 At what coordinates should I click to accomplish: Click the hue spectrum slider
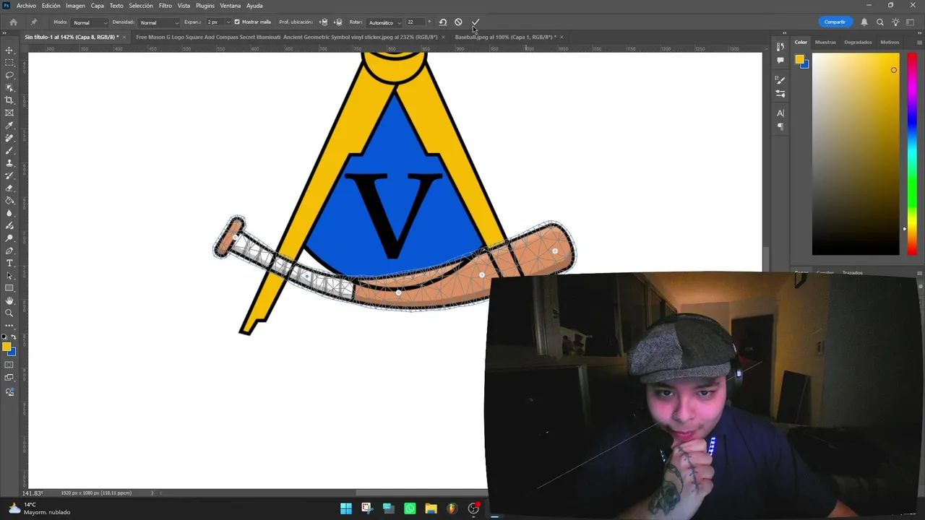pos(912,154)
